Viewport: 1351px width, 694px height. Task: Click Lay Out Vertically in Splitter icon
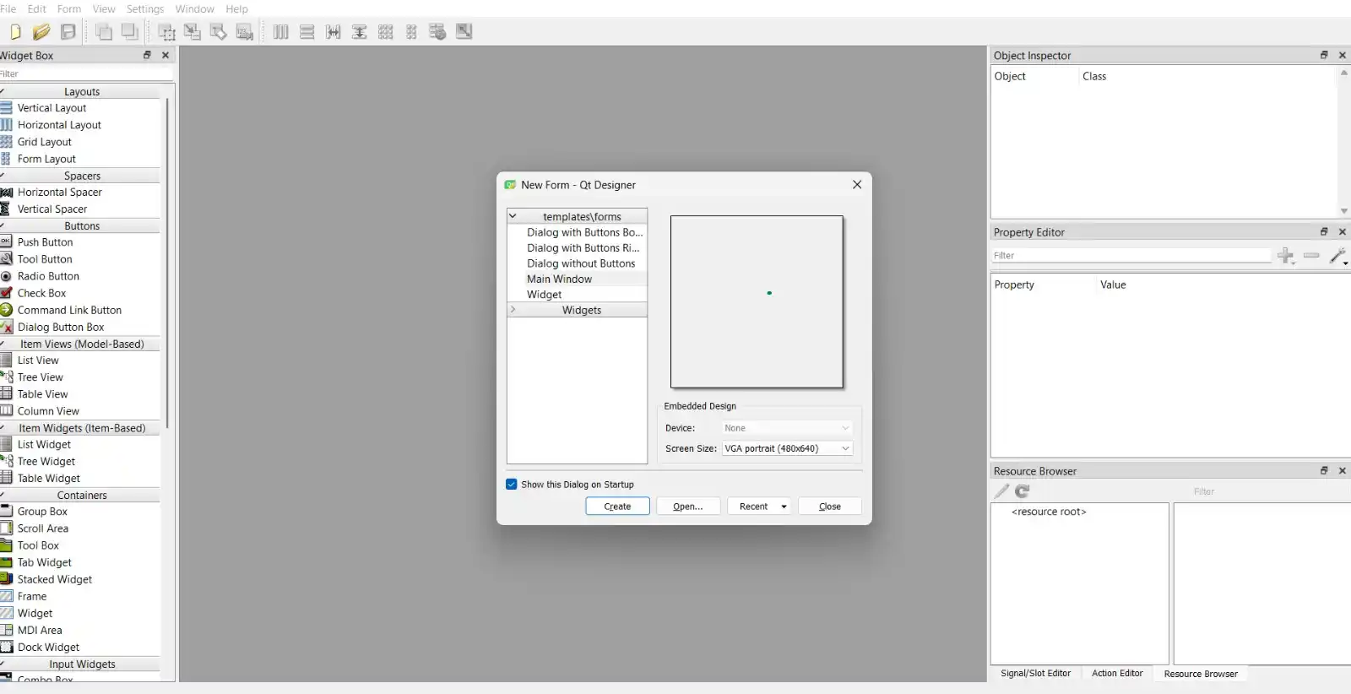(360, 32)
